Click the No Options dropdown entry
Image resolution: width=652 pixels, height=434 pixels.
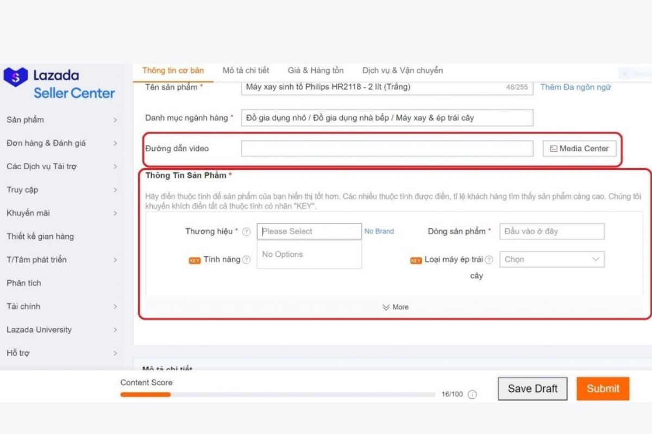point(309,254)
